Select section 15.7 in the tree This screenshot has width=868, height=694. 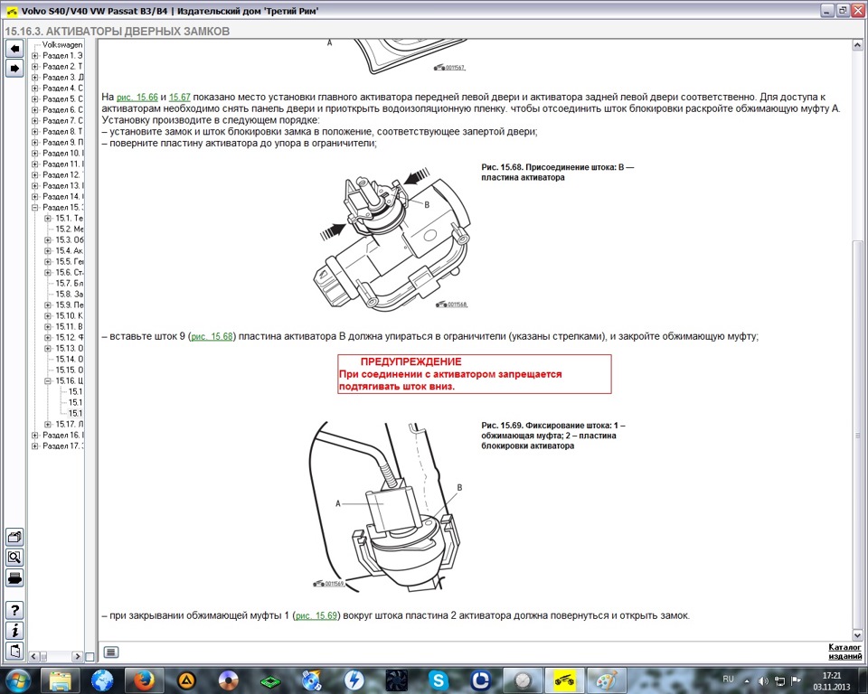70,284
